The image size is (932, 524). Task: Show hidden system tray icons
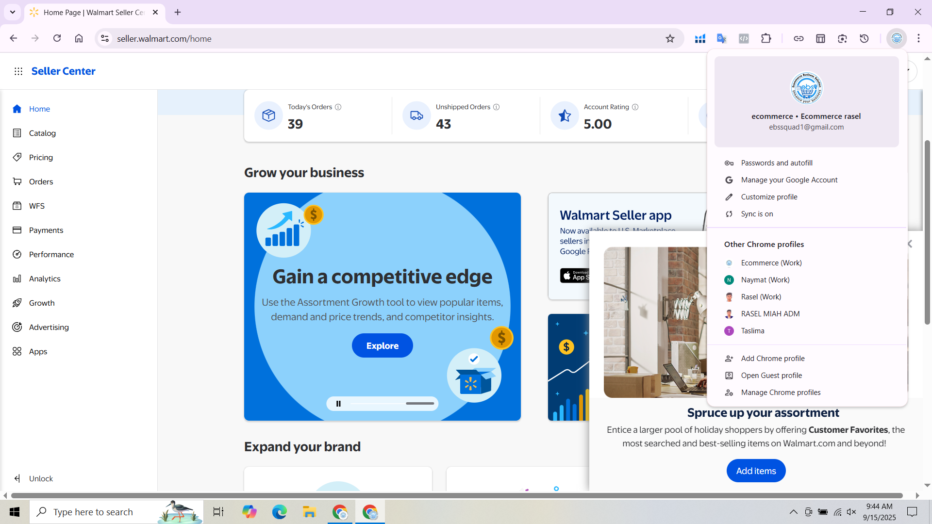[794, 512]
